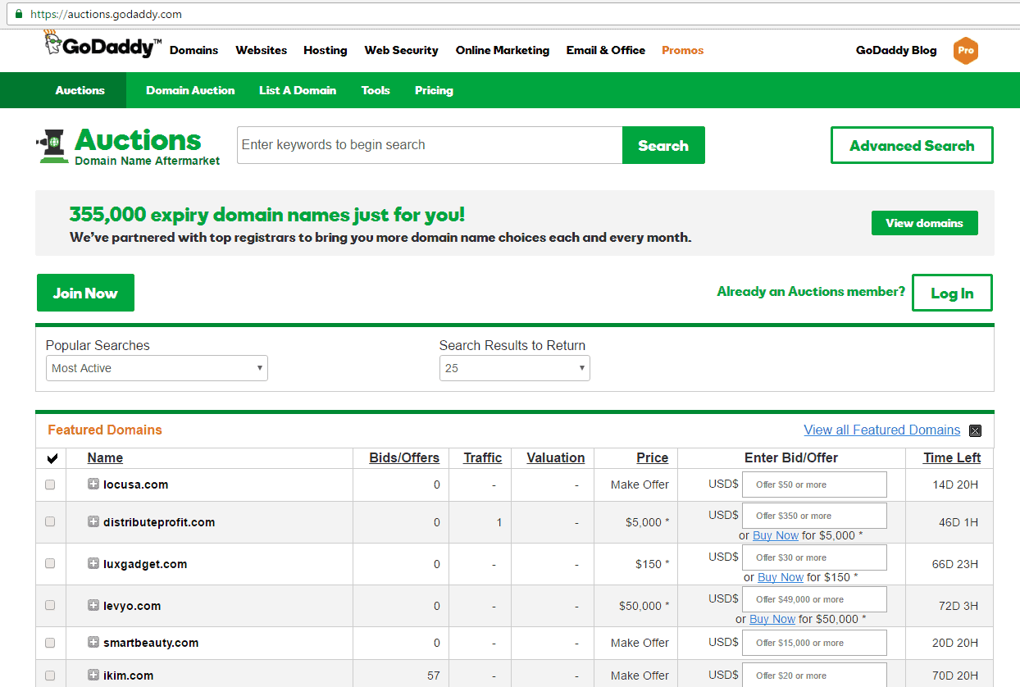This screenshot has width=1020, height=687.
Task: Click the Auctions gavel logo icon
Action: tap(53, 146)
